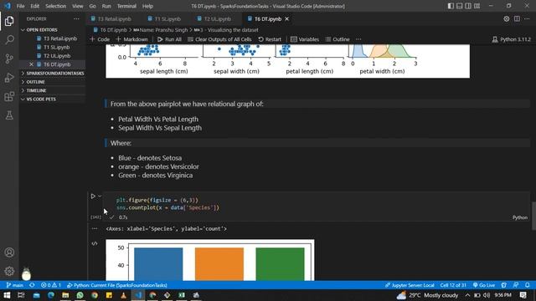Click Jupyter Server: Local status item
Screen dimensions: 536x301
pos(410,285)
